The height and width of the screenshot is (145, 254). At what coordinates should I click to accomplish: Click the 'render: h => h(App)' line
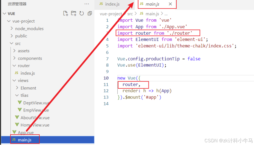coord(147,91)
